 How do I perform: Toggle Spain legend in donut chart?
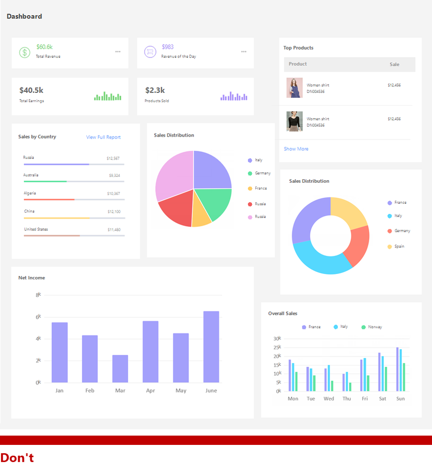pos(396,247)
